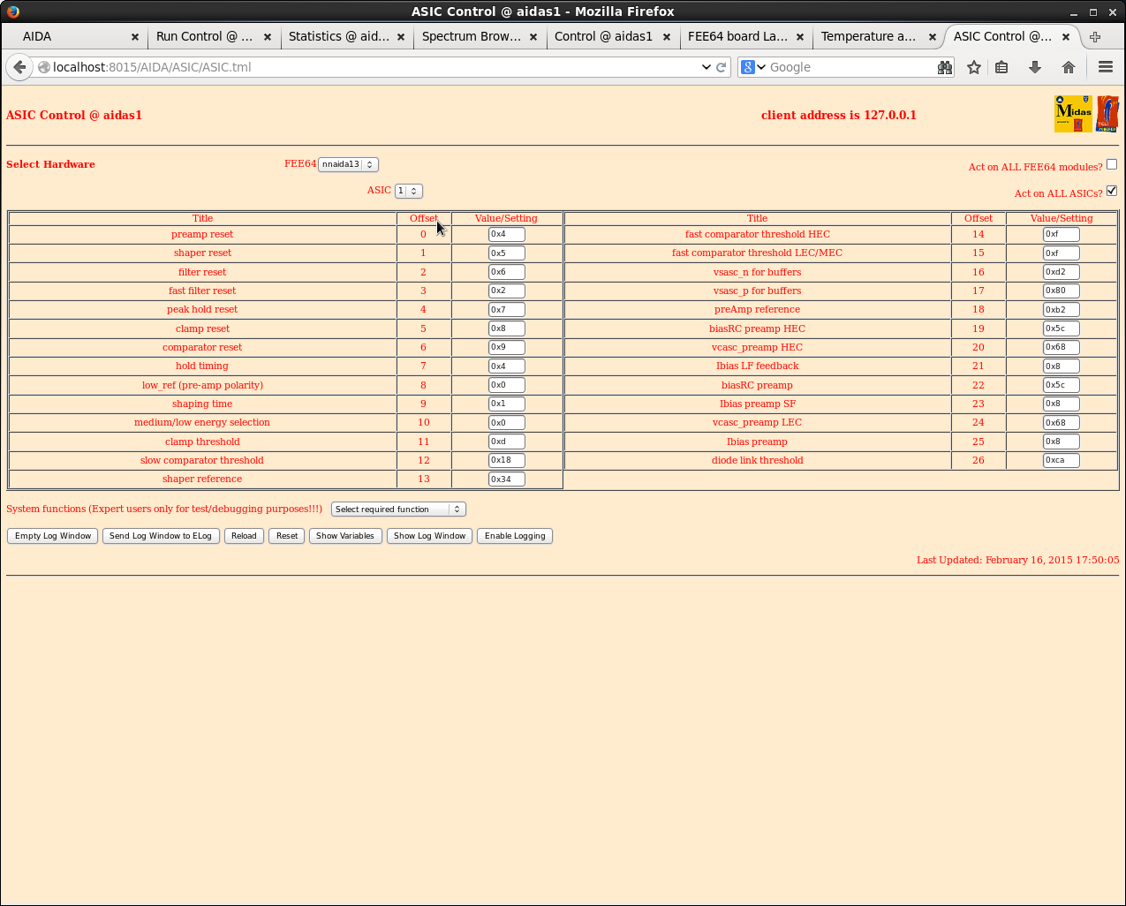Reload the page via address bar icon
The image size is (1126, 906).
722,67
